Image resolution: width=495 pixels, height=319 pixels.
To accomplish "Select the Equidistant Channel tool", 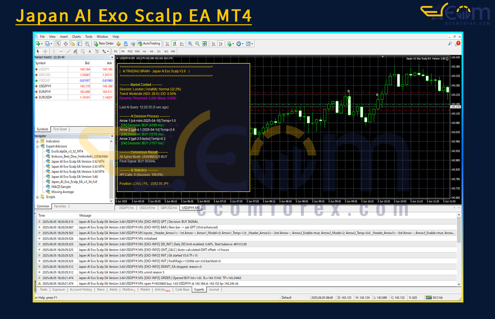I will (75, 51).
